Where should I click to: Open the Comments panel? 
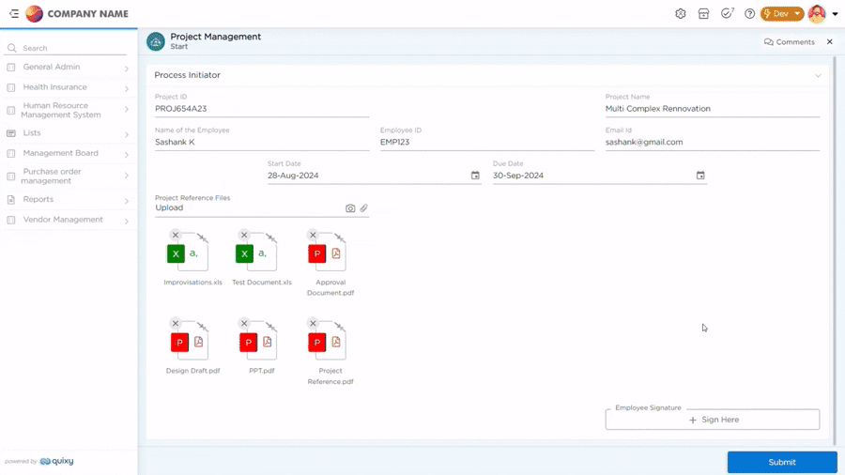point(790,42)
